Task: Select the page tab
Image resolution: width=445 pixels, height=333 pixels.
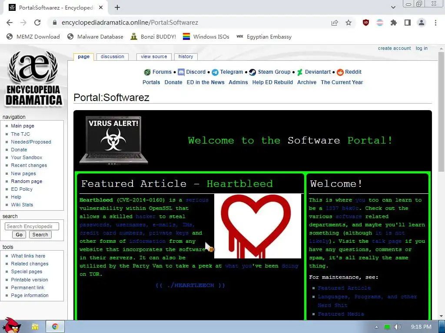Action: tap(83, 57)
